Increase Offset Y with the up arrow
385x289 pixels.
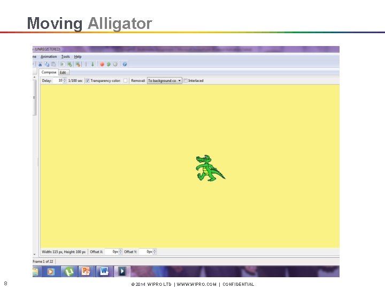155,250
